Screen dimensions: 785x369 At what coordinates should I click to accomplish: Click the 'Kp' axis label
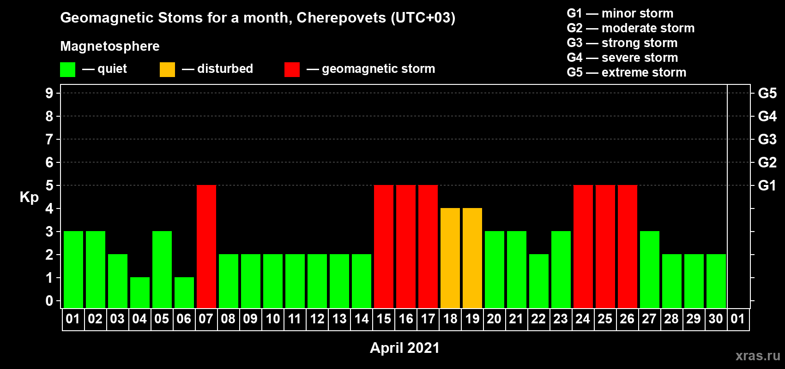(x=29, y=197)
